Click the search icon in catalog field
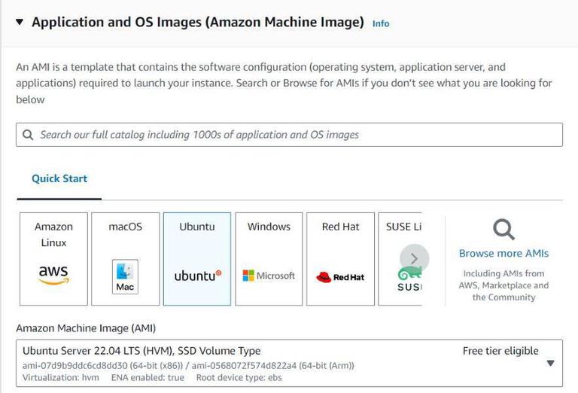The width and height of the screenshot is (578, 393). [x=28, y=135]
